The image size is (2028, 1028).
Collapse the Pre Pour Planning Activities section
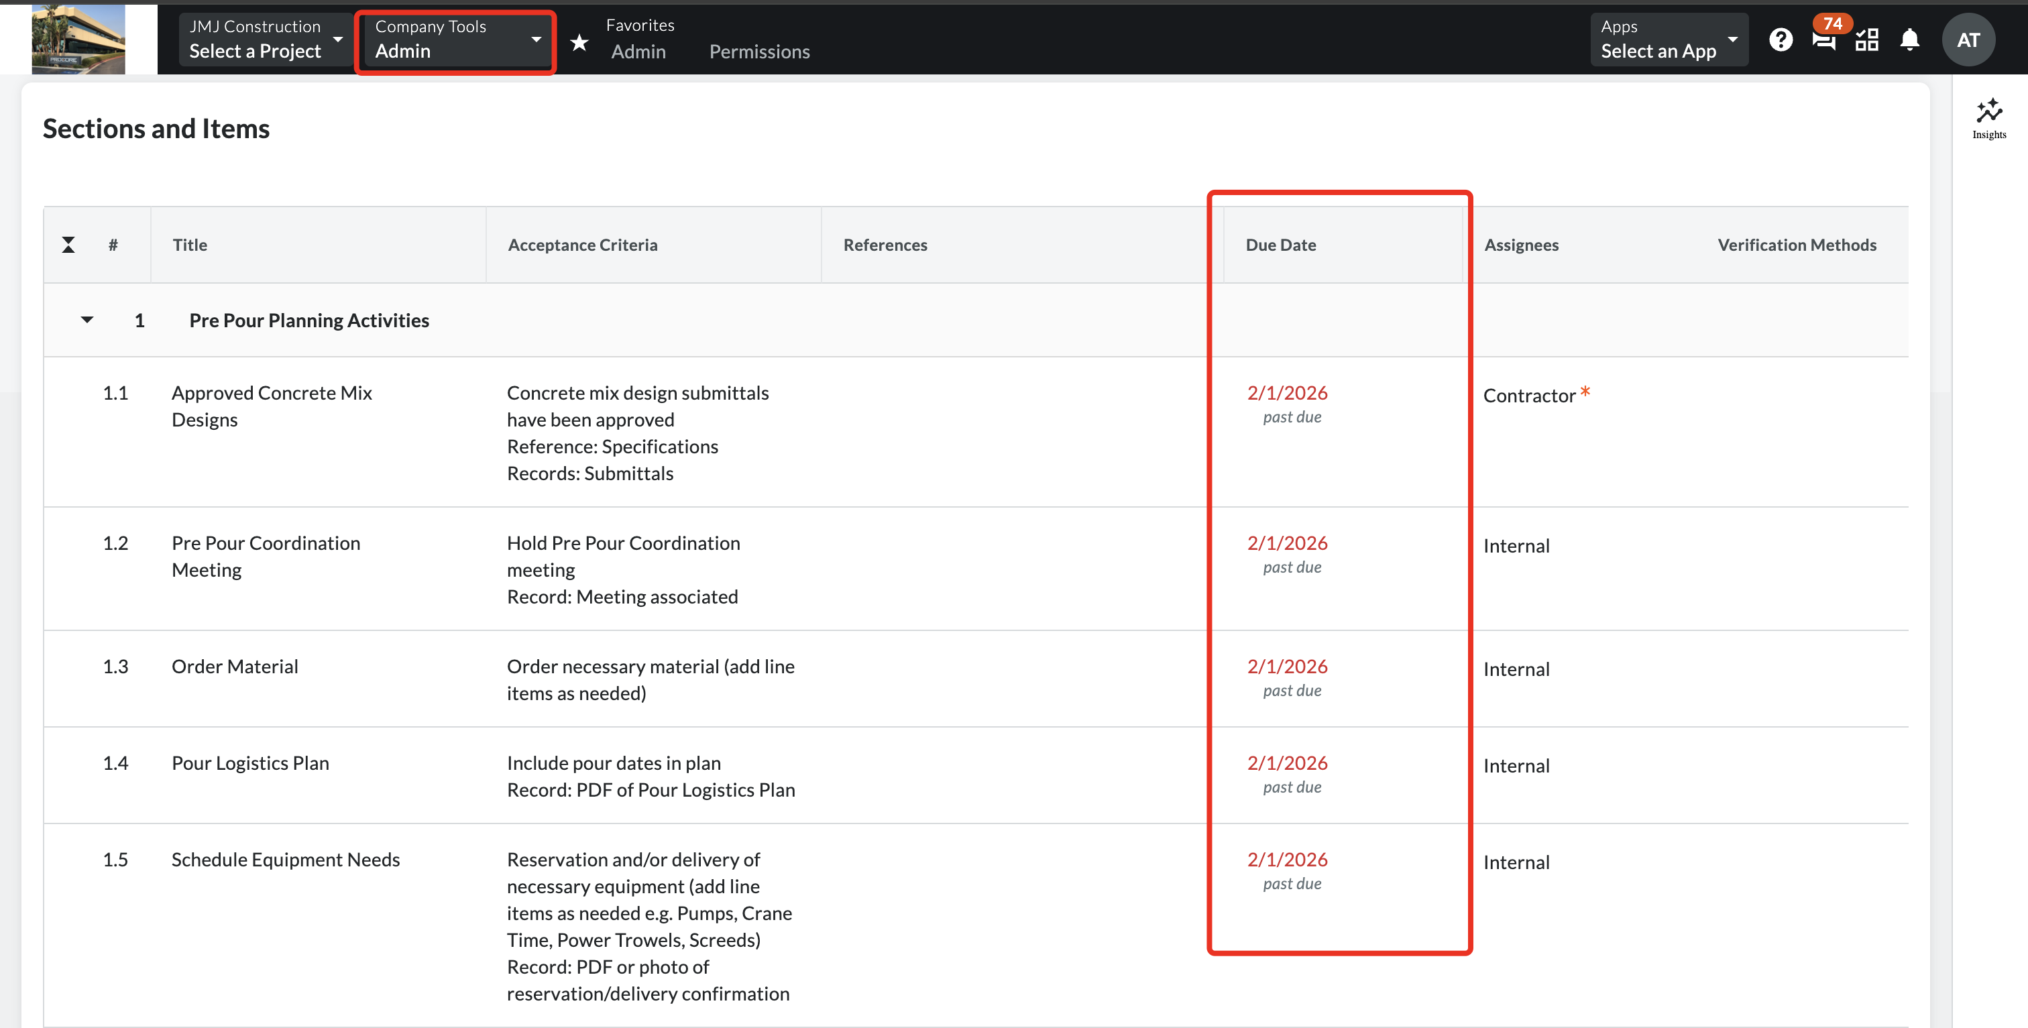coord(87,320)
